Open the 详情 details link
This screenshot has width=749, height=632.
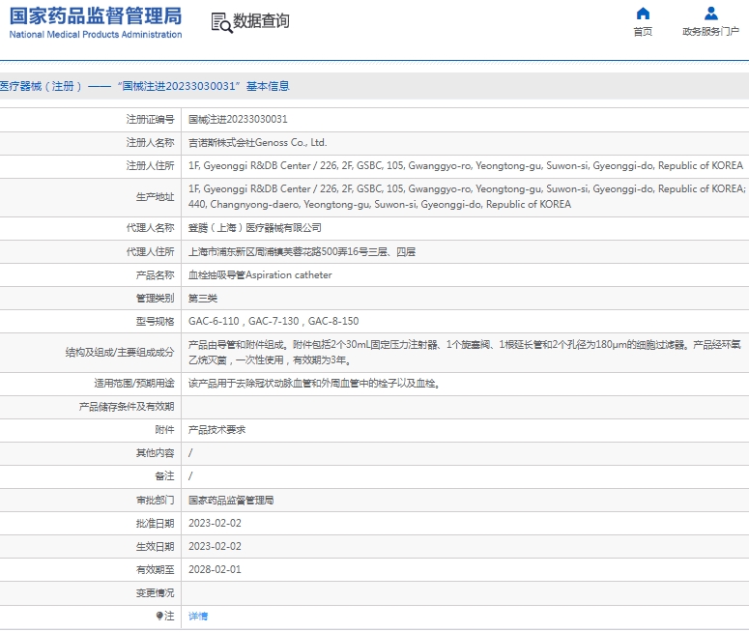point(198,617)
